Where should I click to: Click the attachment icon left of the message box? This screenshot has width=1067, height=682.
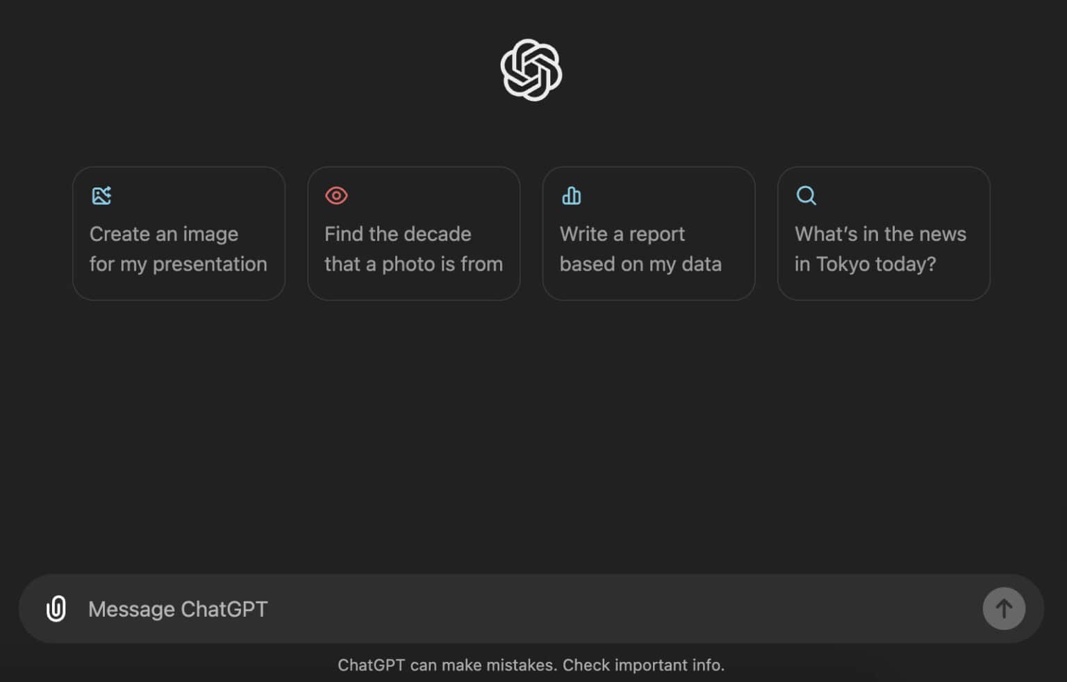coord(56,608)
